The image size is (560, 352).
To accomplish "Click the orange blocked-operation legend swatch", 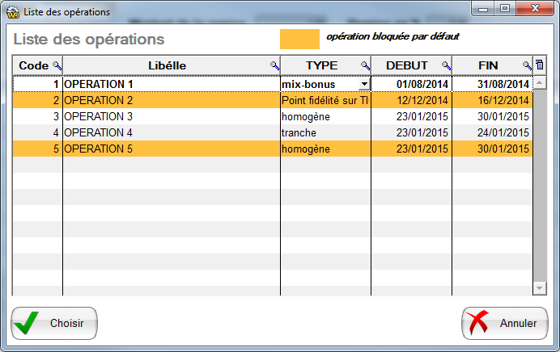I will (299, 39).
